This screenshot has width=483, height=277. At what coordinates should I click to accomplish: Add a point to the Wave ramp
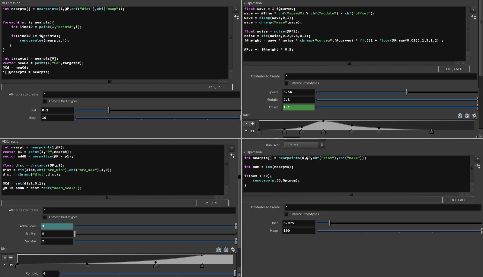pyautogui.click(x=253, y=123)
